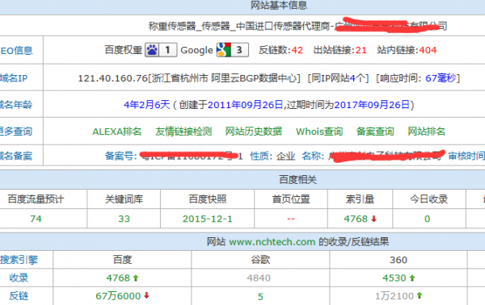This screenshot has width=485, height=305.
Task: Open the 备案查询 link
Action: point(375,132)
